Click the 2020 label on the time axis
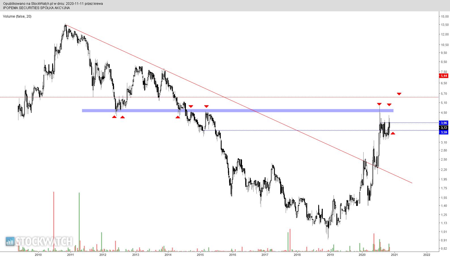This screenshot has width=450, height=257. click(362, 255)
